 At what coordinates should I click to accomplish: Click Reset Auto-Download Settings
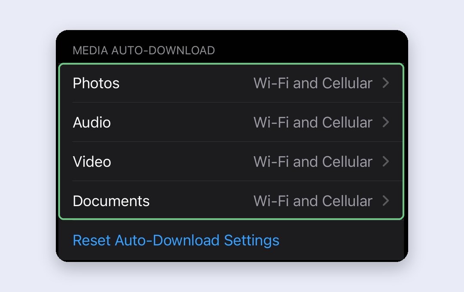(x=176, y=240)
